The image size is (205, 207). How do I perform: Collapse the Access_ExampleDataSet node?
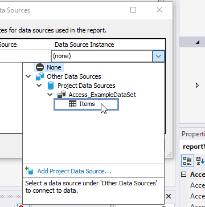50,95
